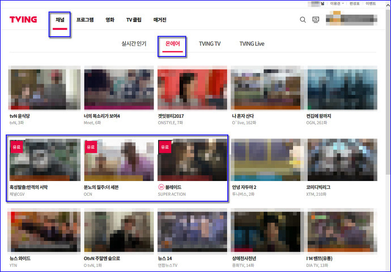
Task: Switch to the TVING TV tab
Action: 210,44
